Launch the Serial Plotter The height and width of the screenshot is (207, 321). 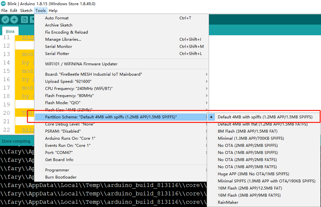coord(122,54)
